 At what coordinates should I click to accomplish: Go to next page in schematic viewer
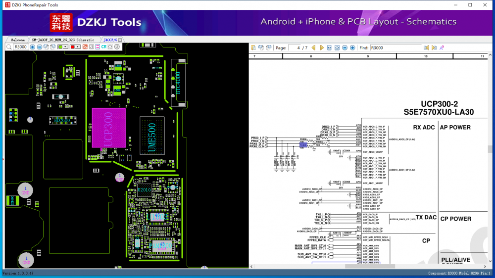[x=322, y=48]
